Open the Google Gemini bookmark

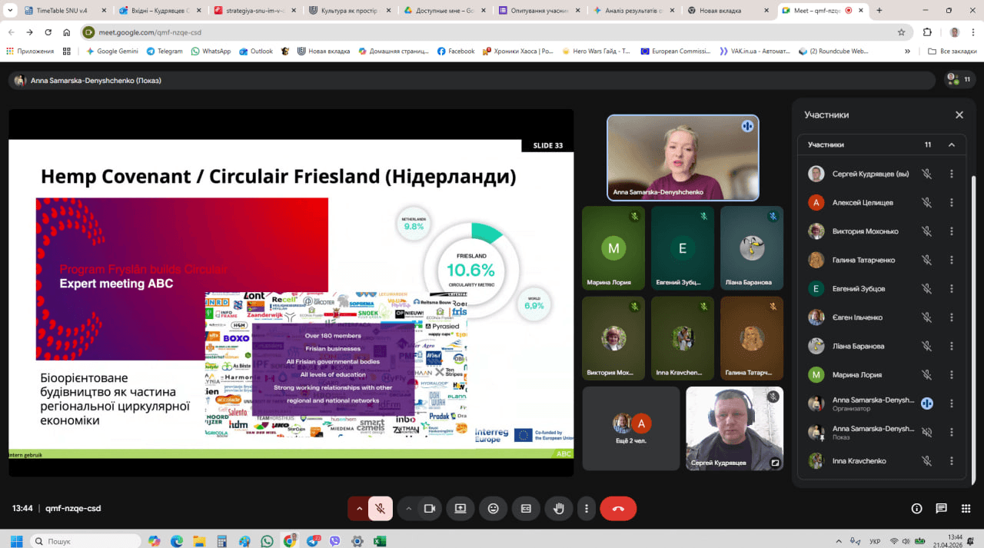[x=112, y=51]
